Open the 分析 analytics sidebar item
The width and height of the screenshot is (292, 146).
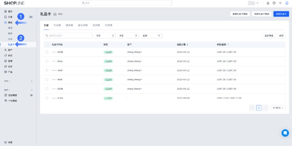(x=10, y=67)
